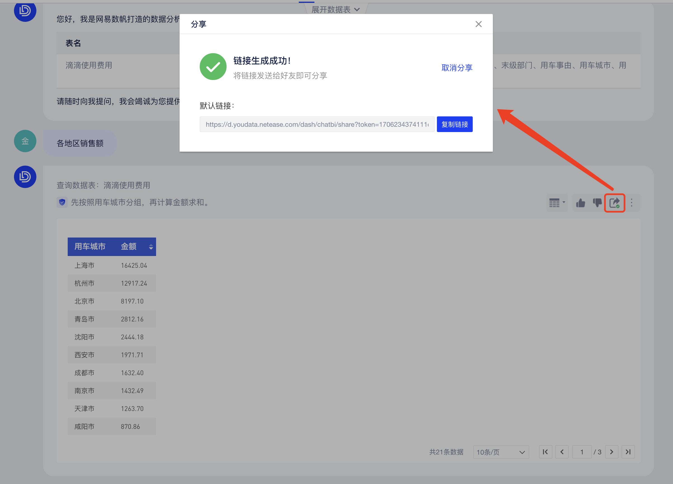
Task: Click the thumbs up like icon
Action: click(580, 203)
